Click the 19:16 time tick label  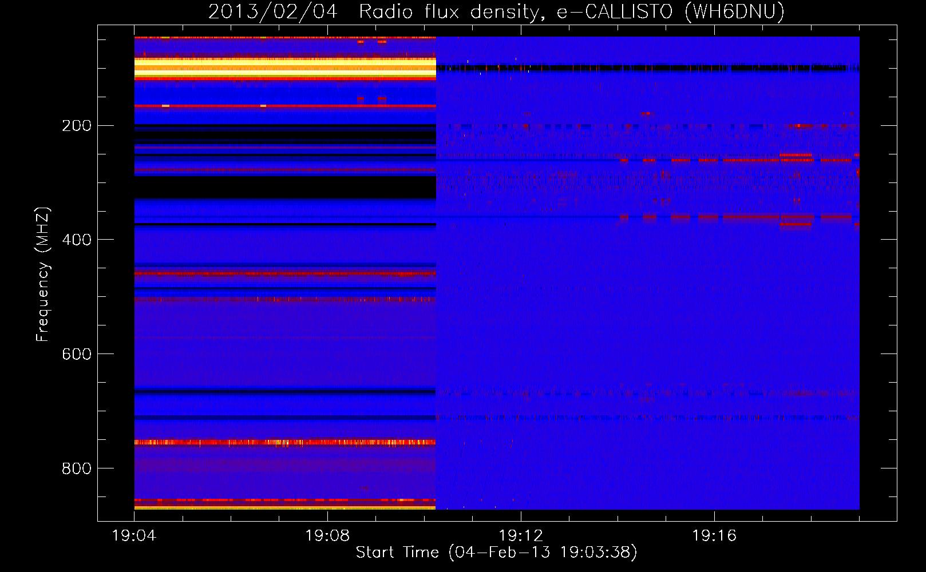pyautogui.click(x=714, y=536)
